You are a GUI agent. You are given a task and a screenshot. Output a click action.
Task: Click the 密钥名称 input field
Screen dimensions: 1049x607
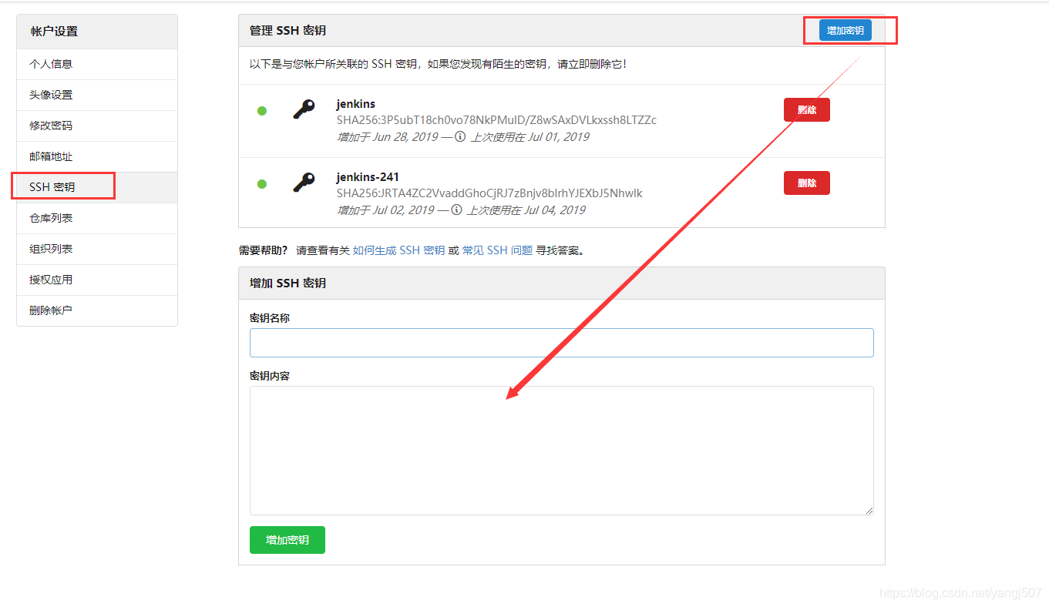[x=561, y=342]
